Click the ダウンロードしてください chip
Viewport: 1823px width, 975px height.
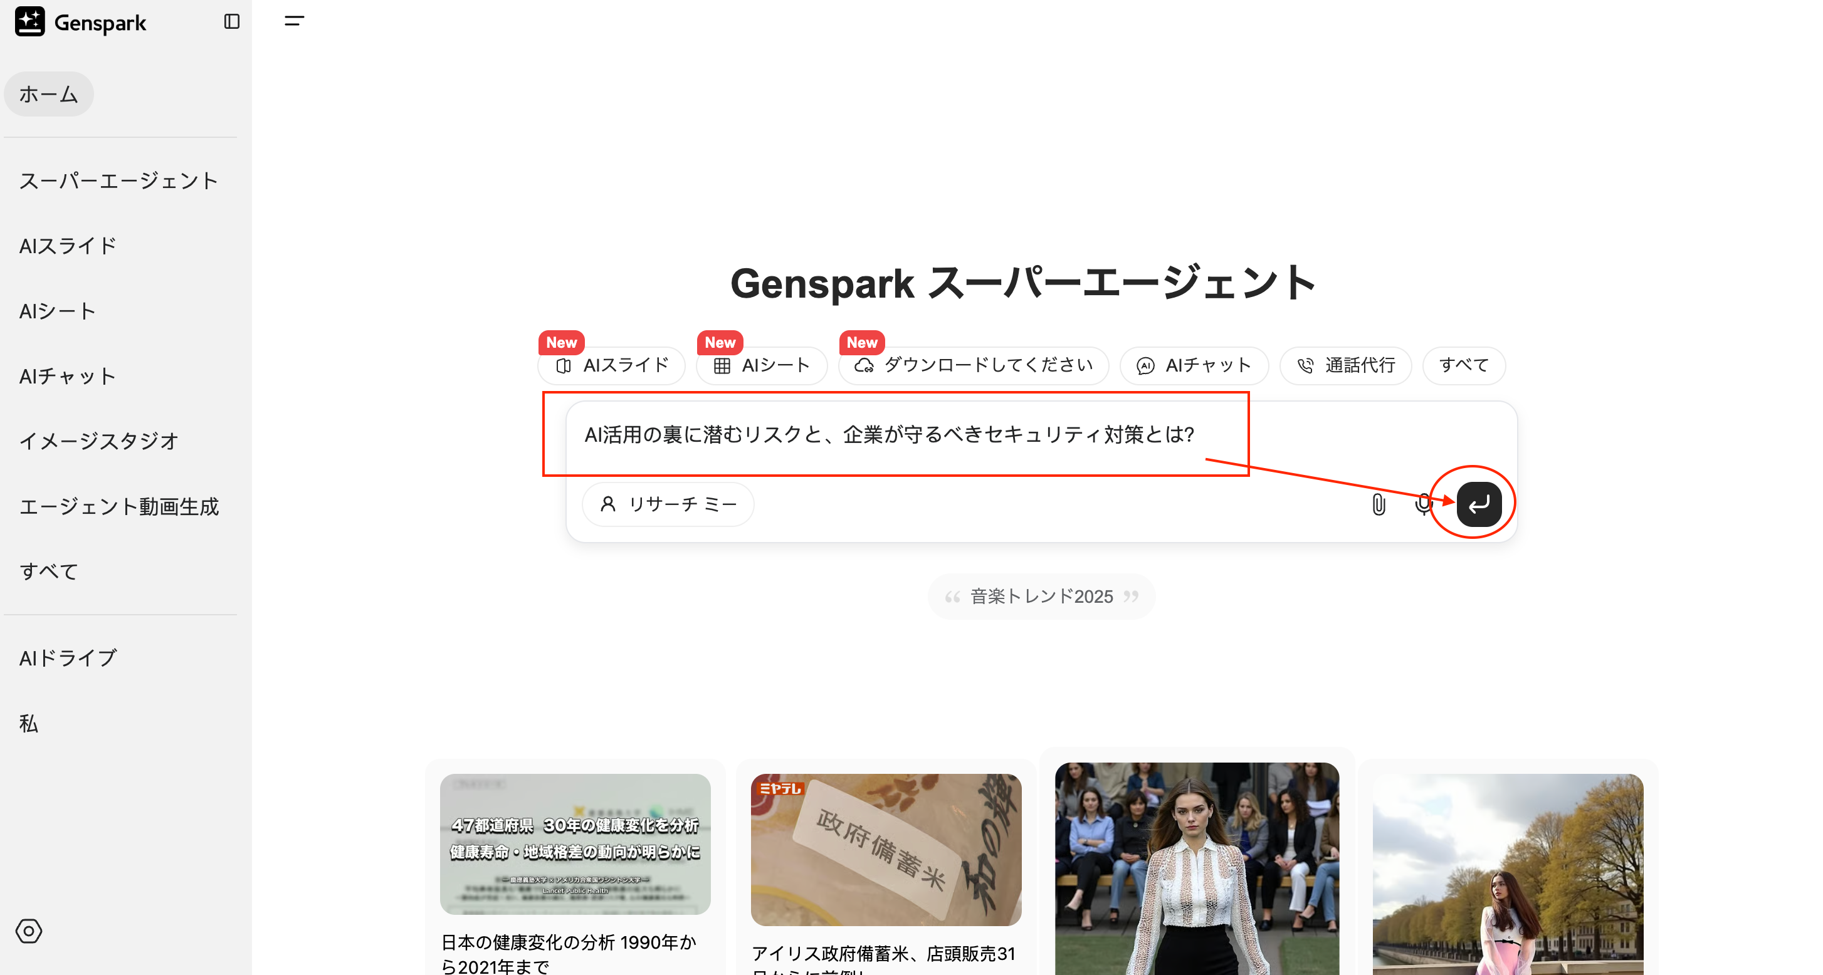coord(974,366)
